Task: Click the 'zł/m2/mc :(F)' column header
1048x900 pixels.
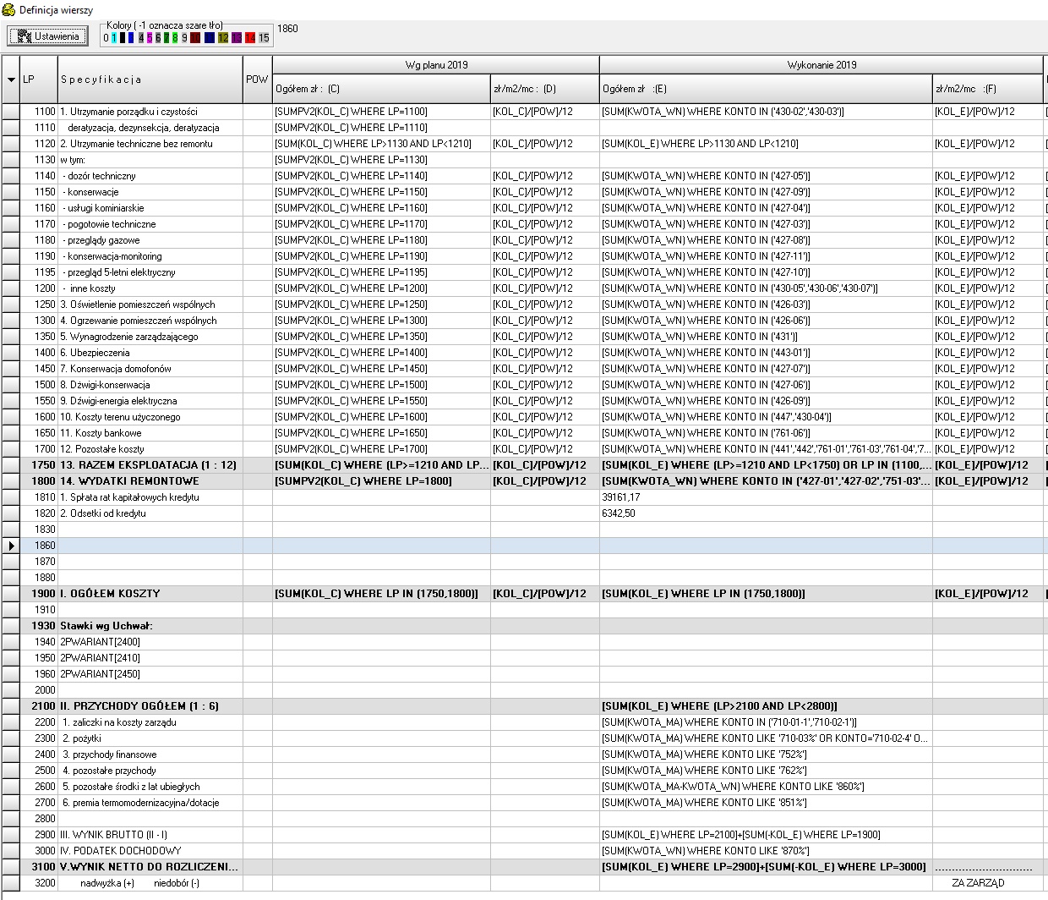Action: coord(989,89)
